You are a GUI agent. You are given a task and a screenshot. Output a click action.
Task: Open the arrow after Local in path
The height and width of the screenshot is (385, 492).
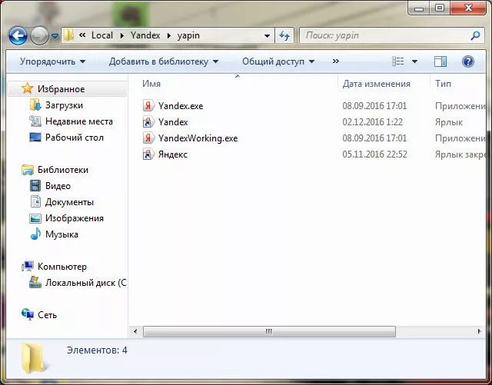pos(122,35)
